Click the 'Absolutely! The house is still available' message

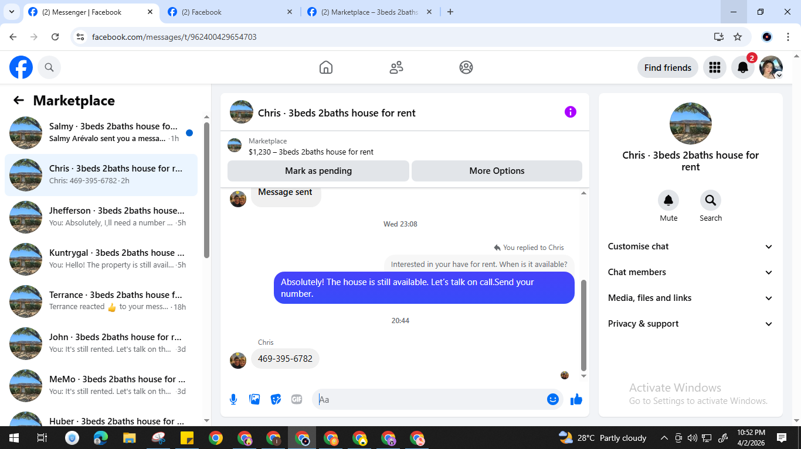click(424, 287)
